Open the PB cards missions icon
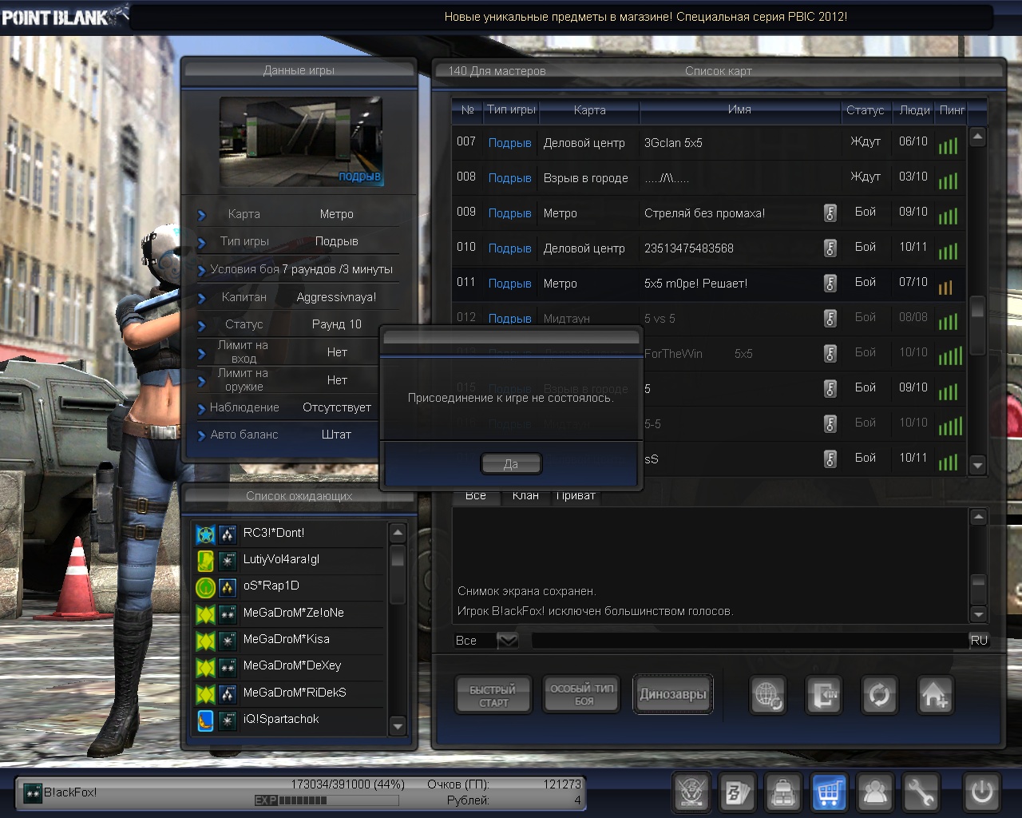Viewport: 1022px width, 818px height. [x=737, y=792]
